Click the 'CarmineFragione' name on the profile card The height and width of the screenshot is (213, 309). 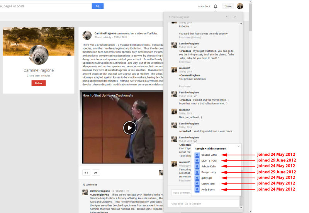(39, 70)
